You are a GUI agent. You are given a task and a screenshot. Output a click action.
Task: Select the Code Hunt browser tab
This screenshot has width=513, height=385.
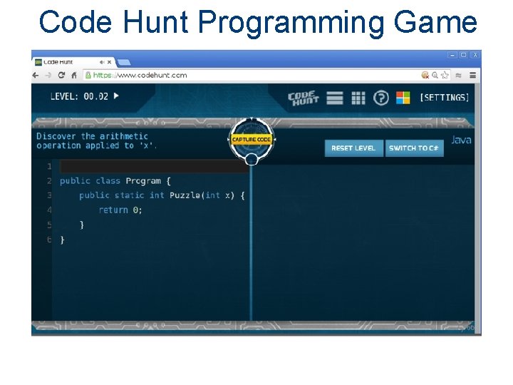tap(72, 62)
